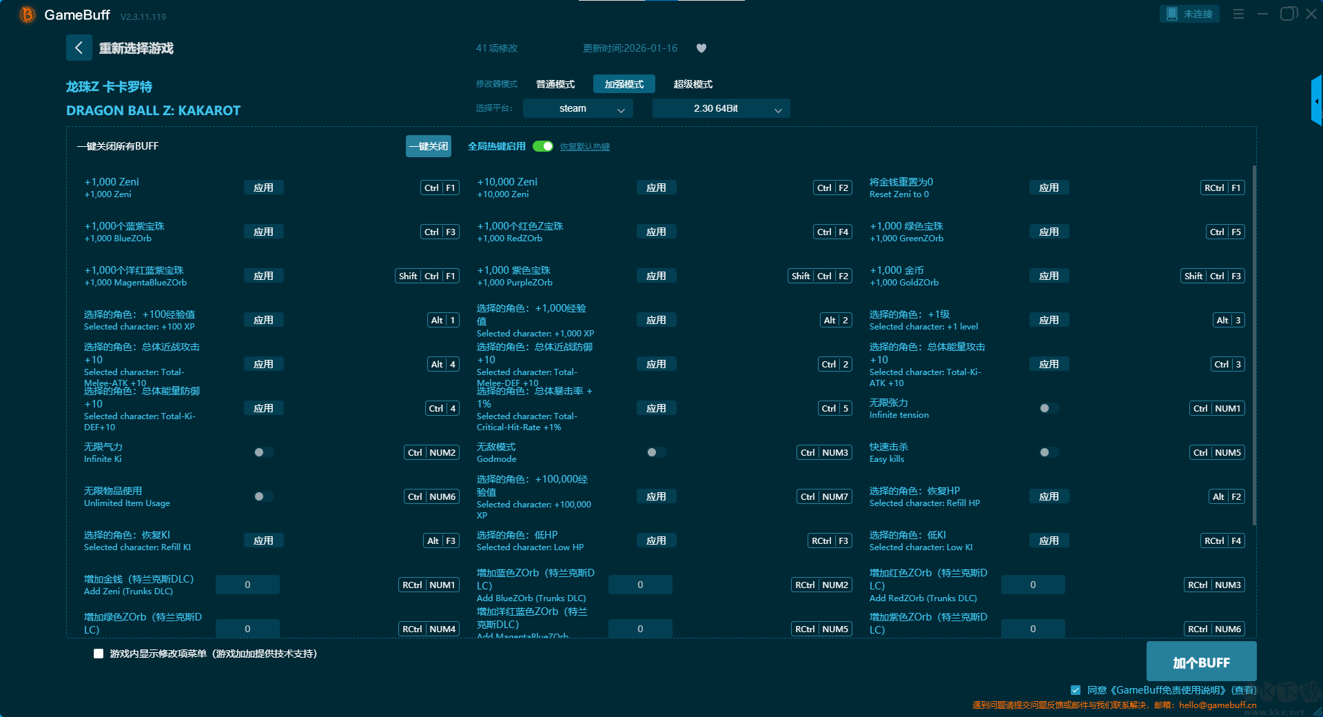Click Alt 3 hotkey for +1 level
1323x717 pixels.
point(1229,320)
